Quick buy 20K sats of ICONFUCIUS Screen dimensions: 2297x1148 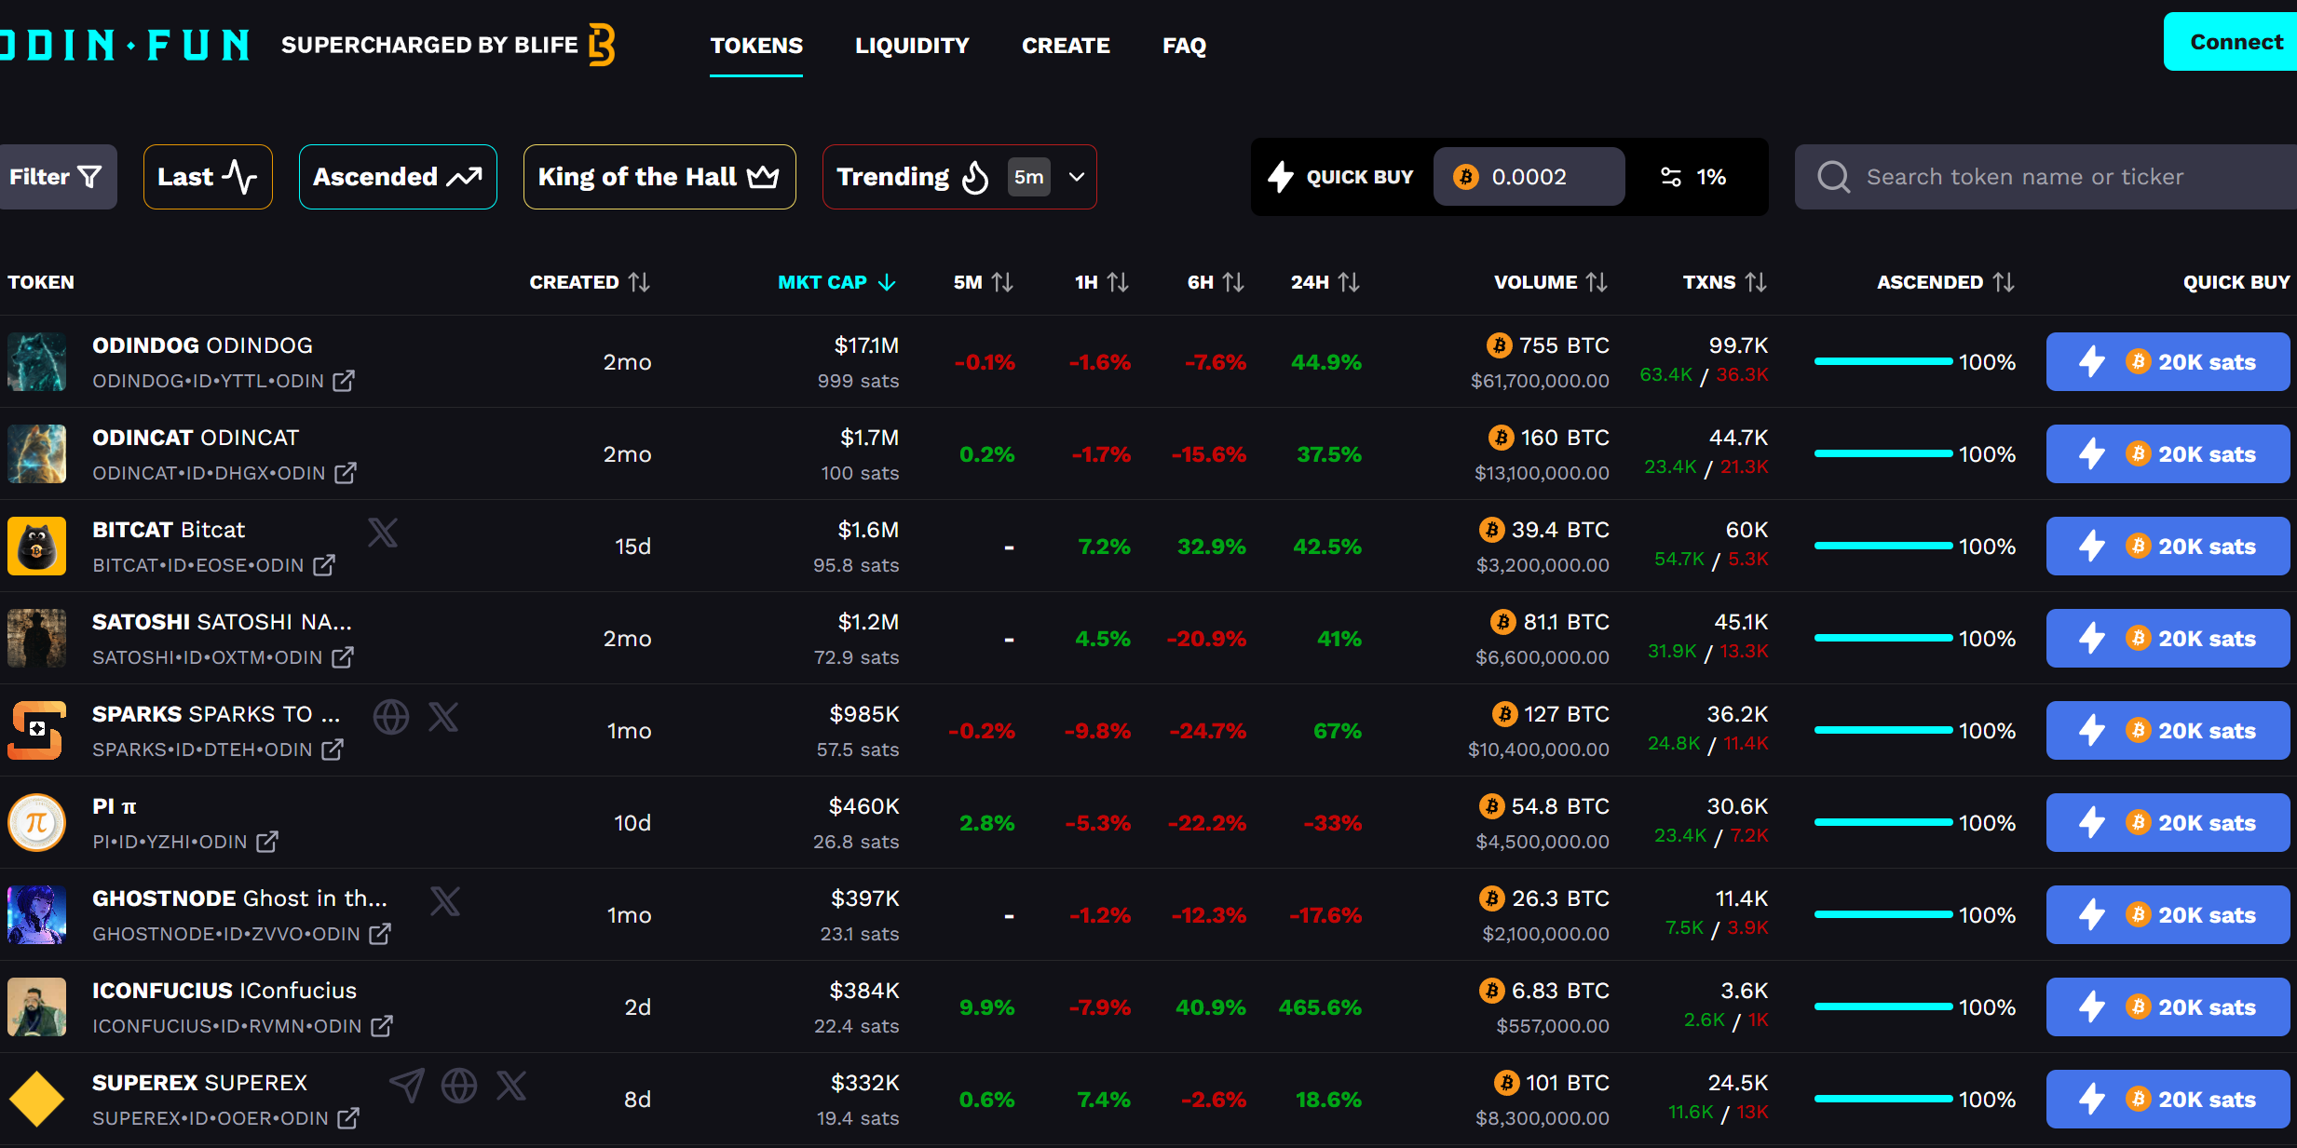[2168, 1006]
